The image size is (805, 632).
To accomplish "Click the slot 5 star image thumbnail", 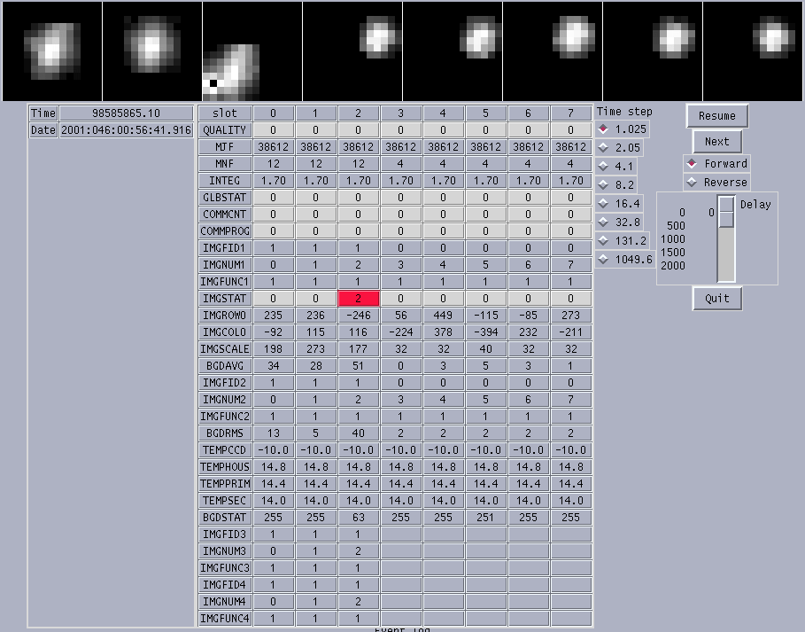I will (x=553, y=51).
